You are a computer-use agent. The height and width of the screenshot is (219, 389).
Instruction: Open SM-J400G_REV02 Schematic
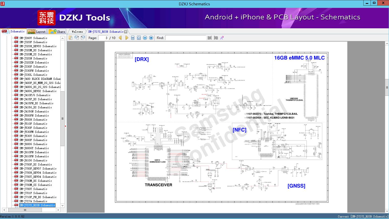(x=38, y=91)
